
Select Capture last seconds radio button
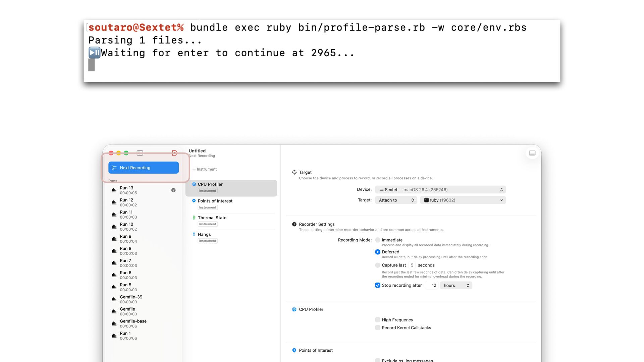(x=378, y=265)
